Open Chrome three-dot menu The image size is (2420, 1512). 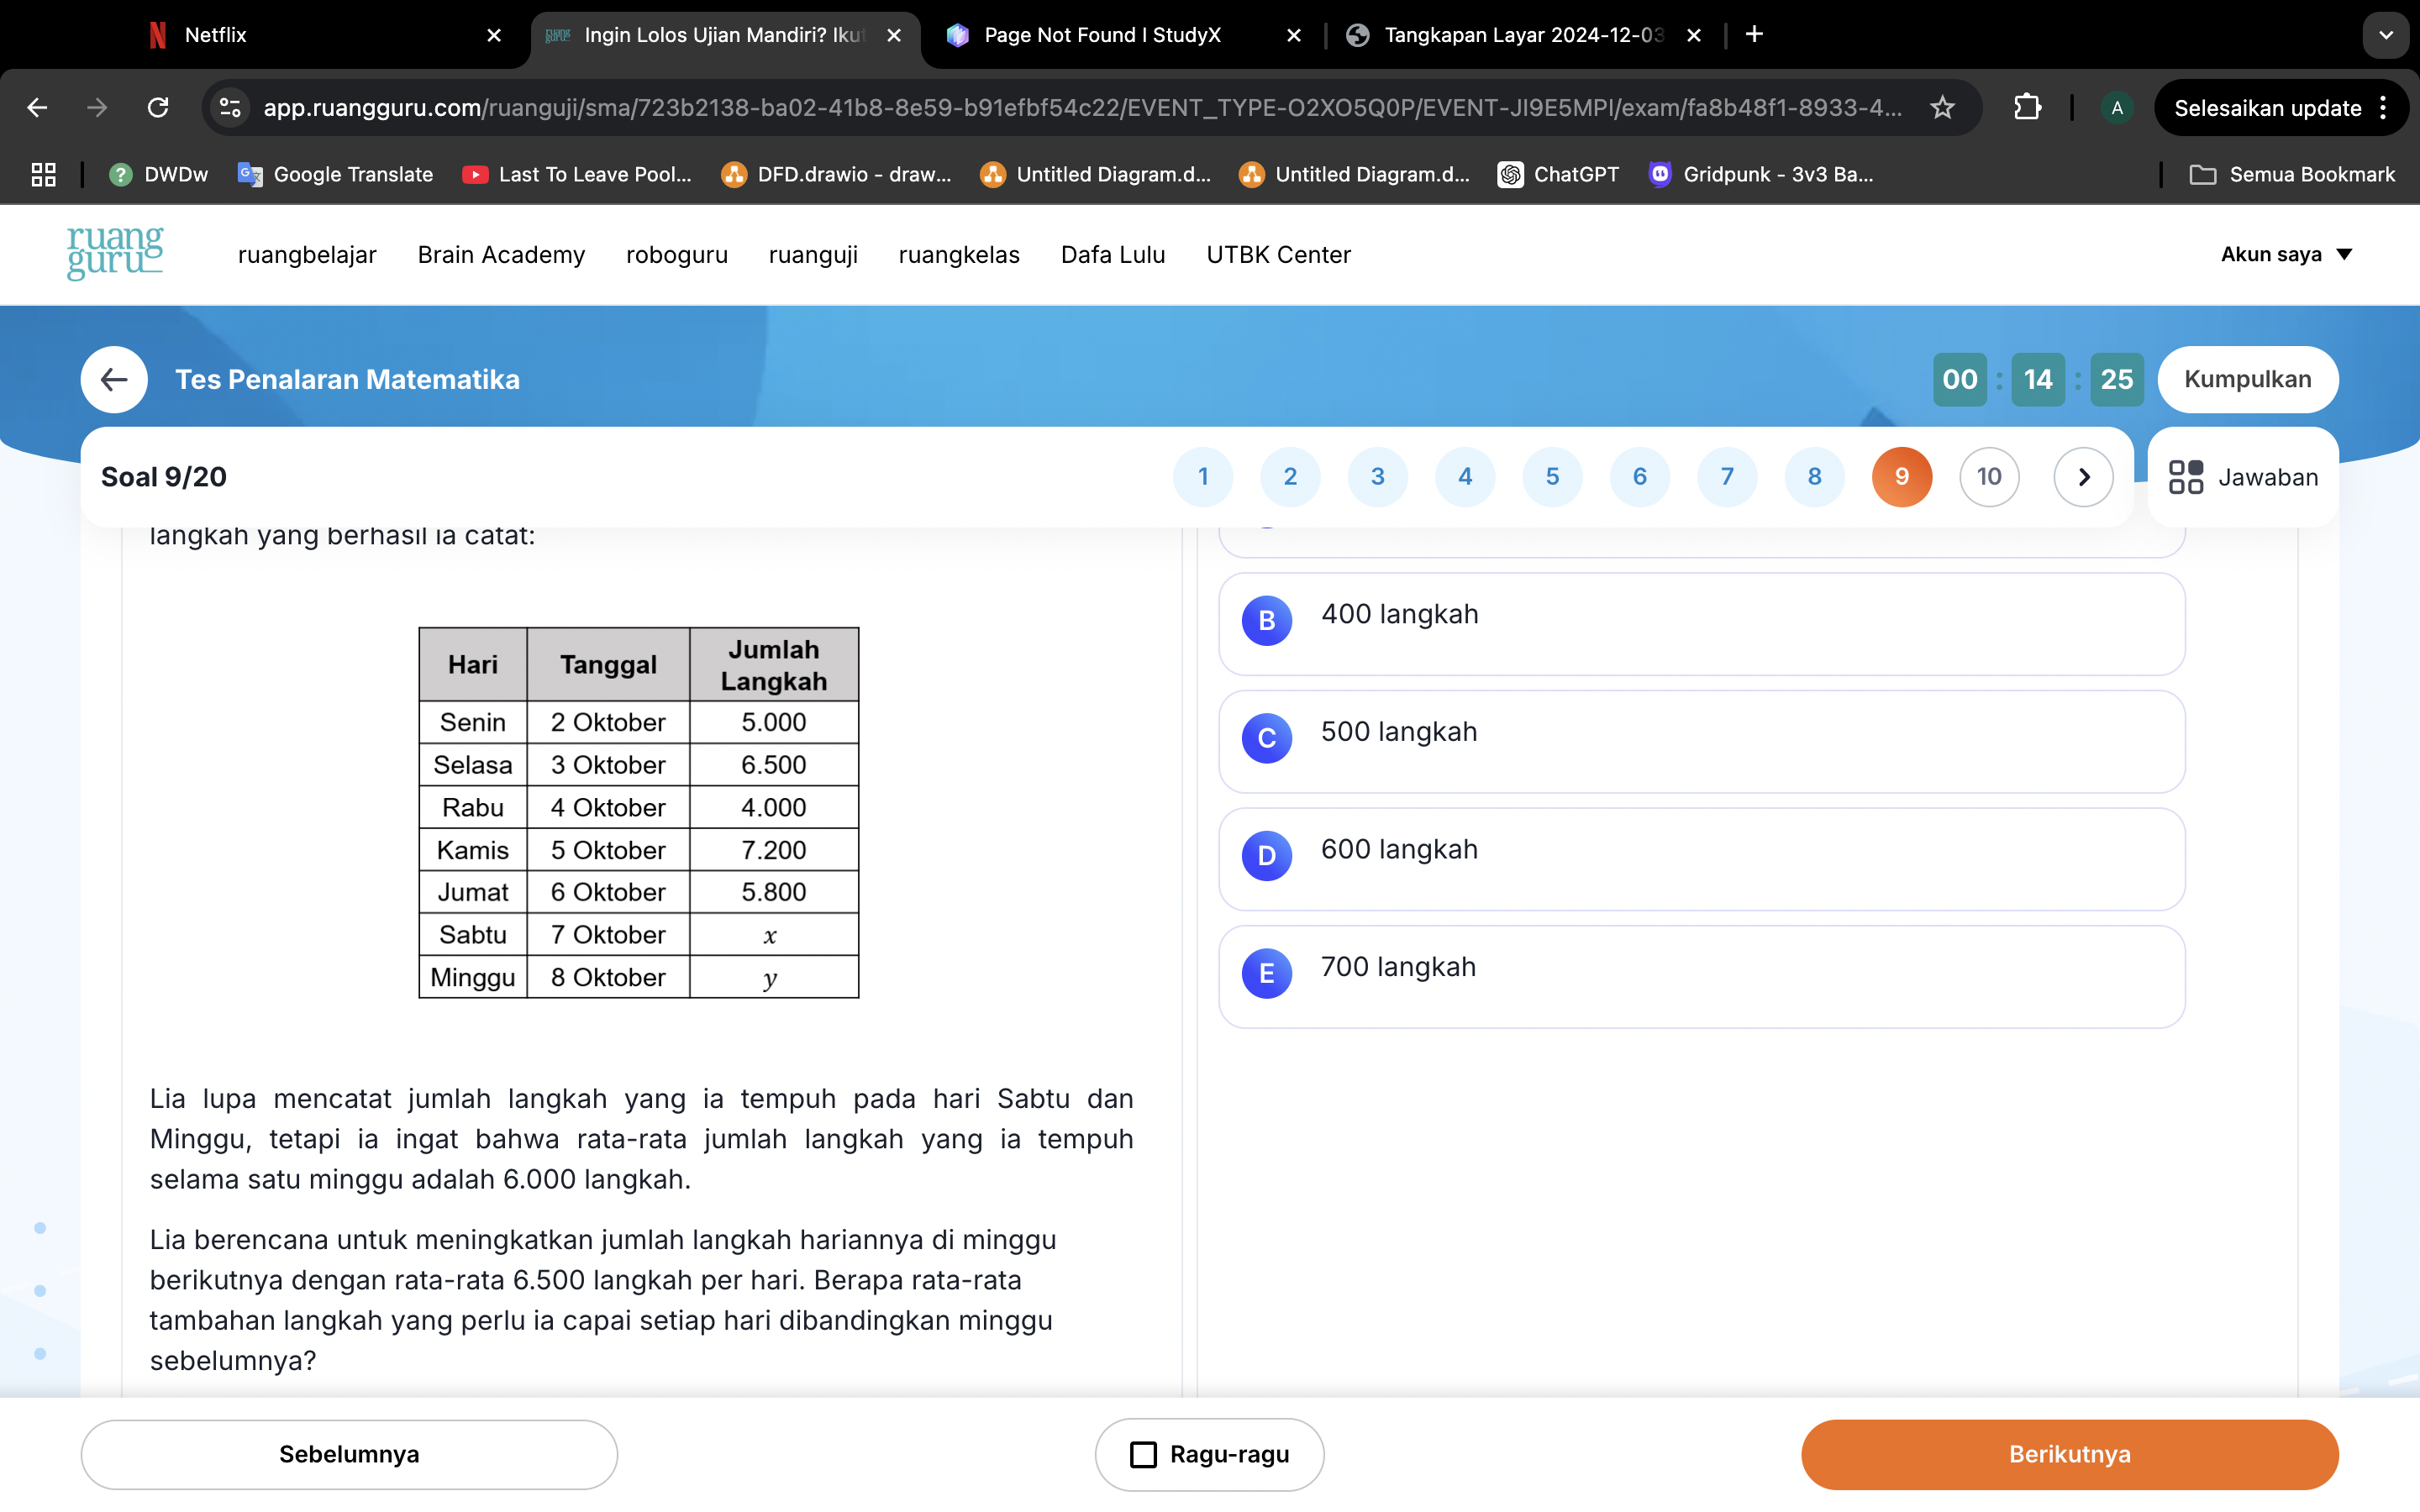point(2384,108)
